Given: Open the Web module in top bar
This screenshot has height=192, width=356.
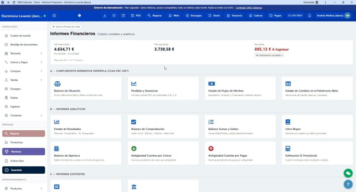Looking at the screenshot, I should point(174,16).
